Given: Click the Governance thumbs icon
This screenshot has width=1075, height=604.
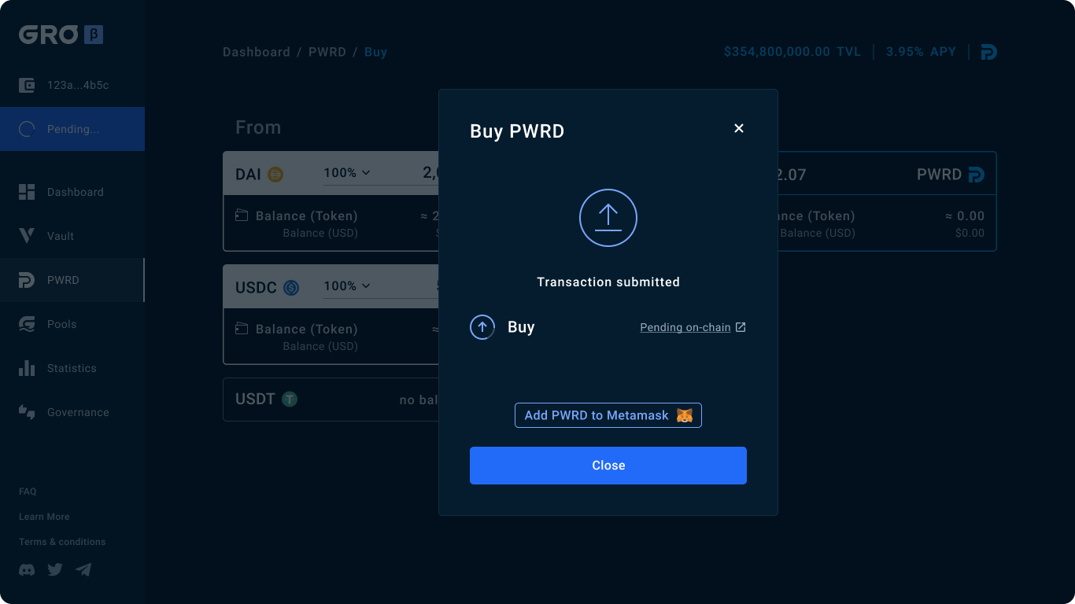Looking at the screenshot, I should coord(27,412).
